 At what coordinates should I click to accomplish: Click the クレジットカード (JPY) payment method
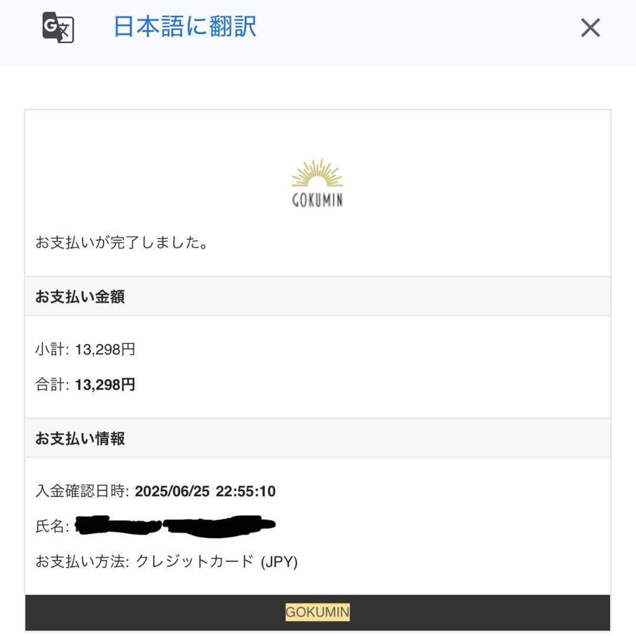click(217, 562)
